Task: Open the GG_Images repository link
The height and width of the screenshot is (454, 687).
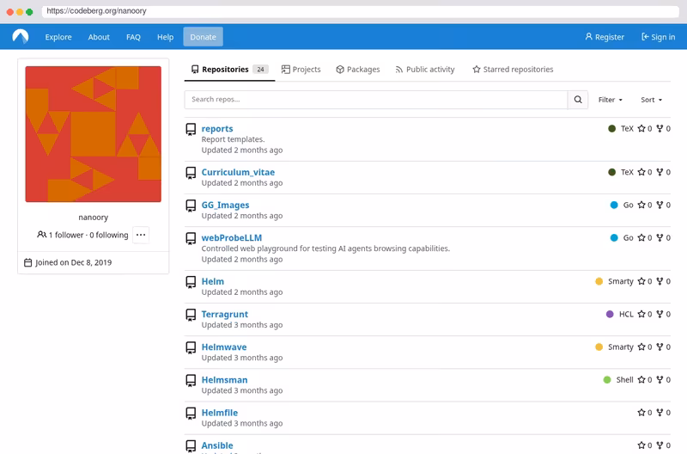Action: [225, 205]
